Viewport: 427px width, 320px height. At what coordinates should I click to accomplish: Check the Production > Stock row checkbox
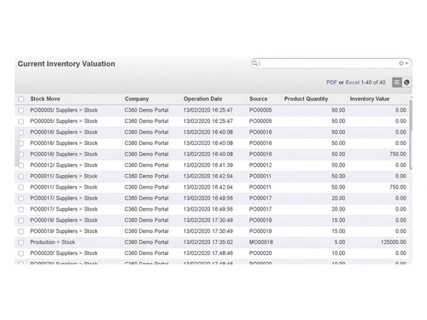pos(21,242)
